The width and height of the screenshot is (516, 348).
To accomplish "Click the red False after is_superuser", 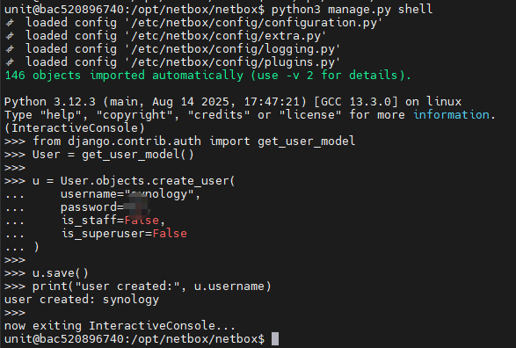I will (170, 234).
